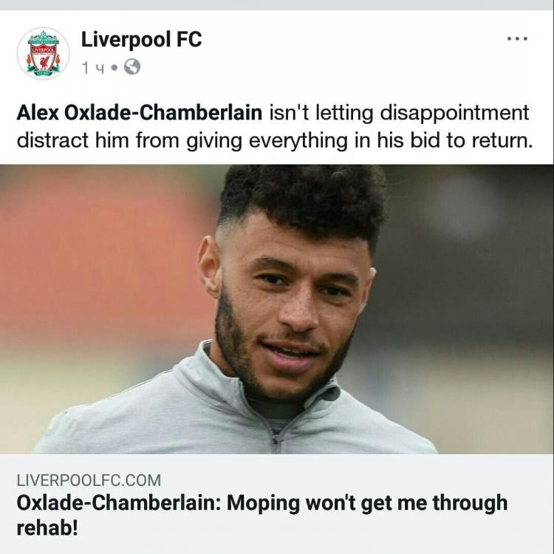Click the LIVERPOOLFC.COM domain label

point(88,480)
